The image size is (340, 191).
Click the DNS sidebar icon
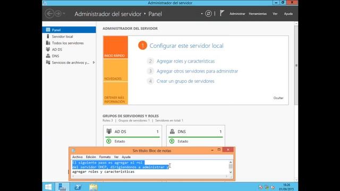(48, 56)
